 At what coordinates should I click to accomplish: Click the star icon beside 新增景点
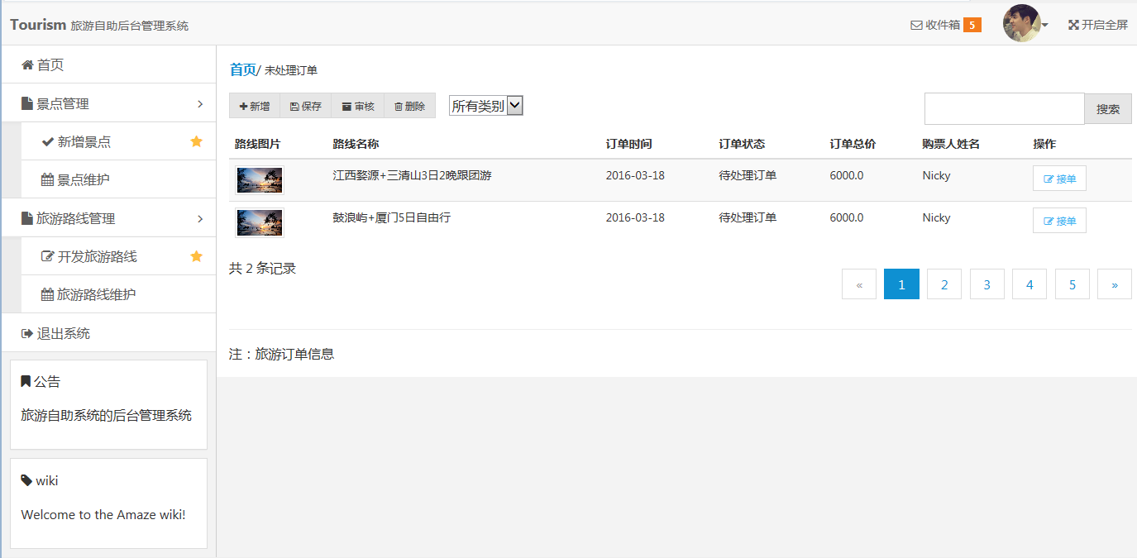coord(196,141)
